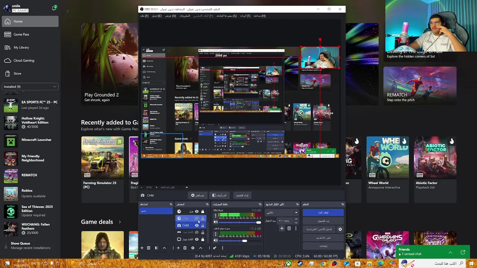Open notifications bell next to smile profile
Viewport: 477px width, 268px height.
point(54,8)
